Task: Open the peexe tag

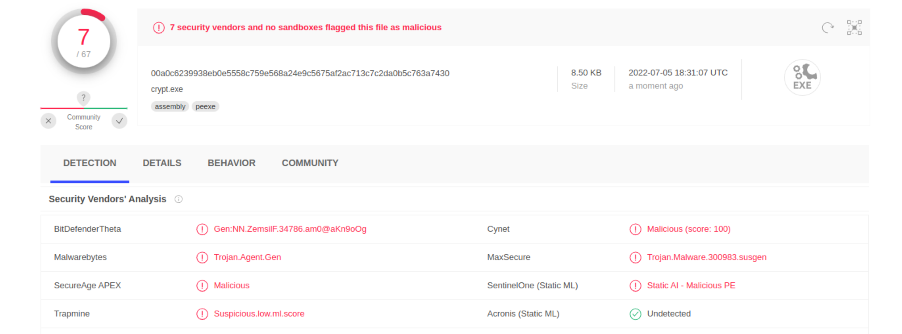Action: (x=205, y=106)
